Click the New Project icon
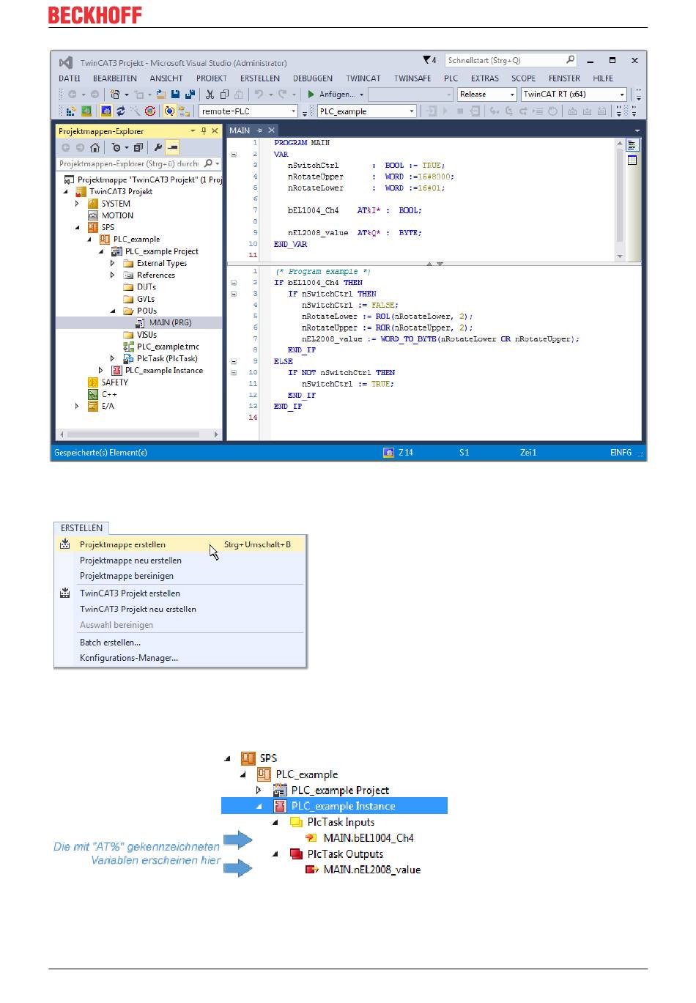 115,95
